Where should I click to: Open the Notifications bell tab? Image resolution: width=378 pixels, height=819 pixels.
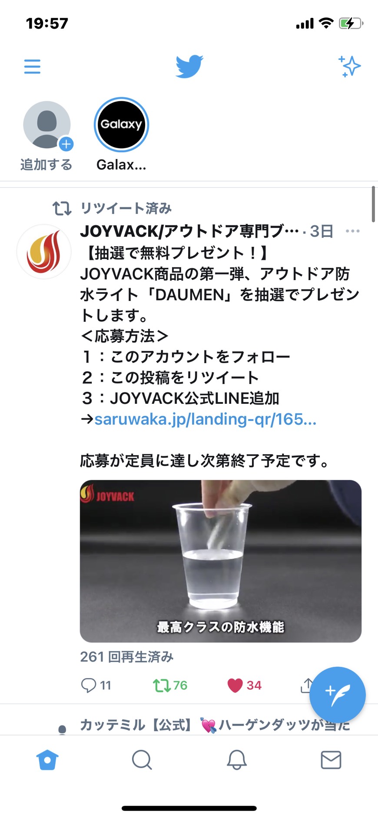(237, 760)
